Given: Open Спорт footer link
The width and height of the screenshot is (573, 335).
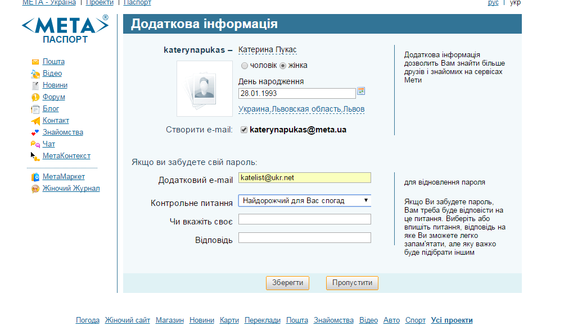Looking at the screenshot, I should 416,320.
